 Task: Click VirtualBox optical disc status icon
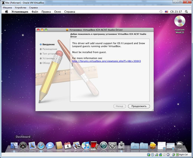tap(153, 155)
